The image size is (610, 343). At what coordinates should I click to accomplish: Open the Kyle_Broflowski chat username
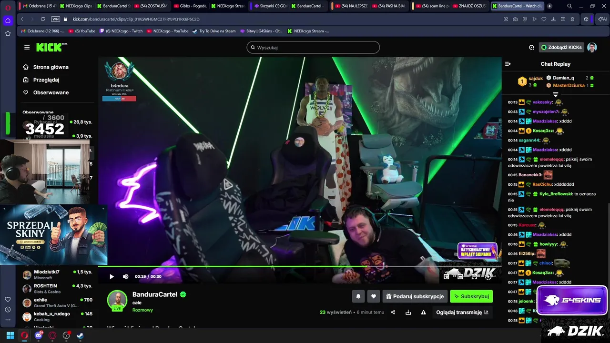(x=555, y=194)
